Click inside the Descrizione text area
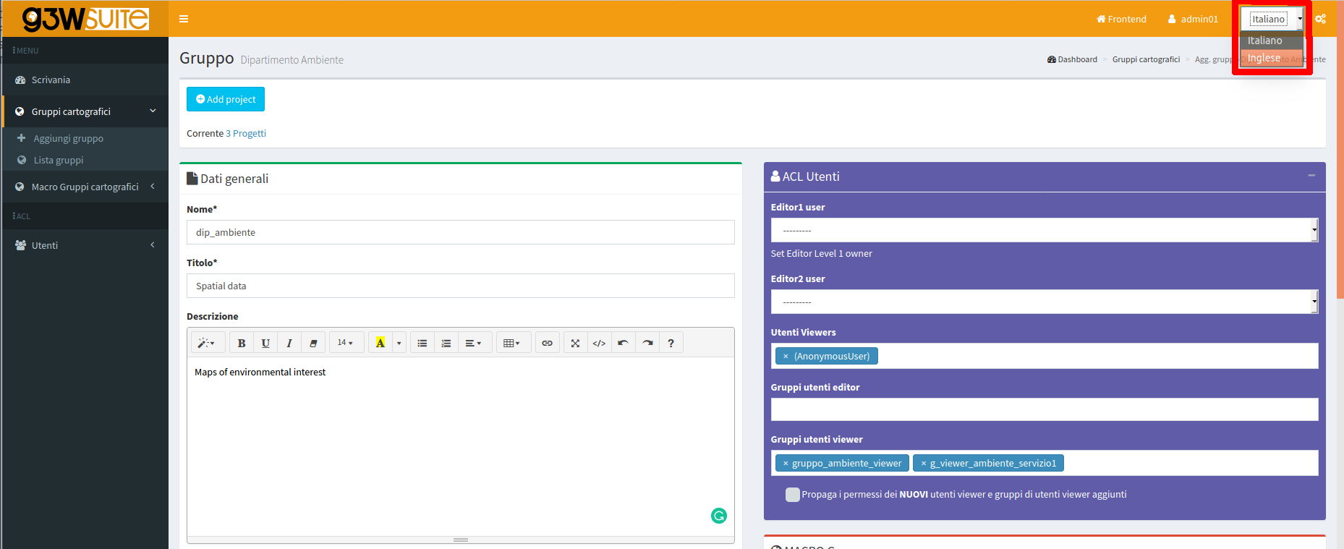Image resolution: width=1344 pixels, height=549 pixels. tap(461, 446)
